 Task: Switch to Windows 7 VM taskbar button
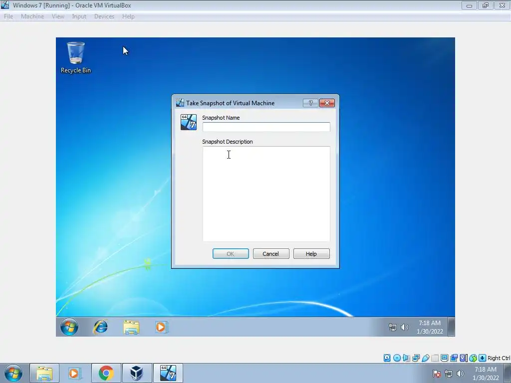(x=168, y=373)
